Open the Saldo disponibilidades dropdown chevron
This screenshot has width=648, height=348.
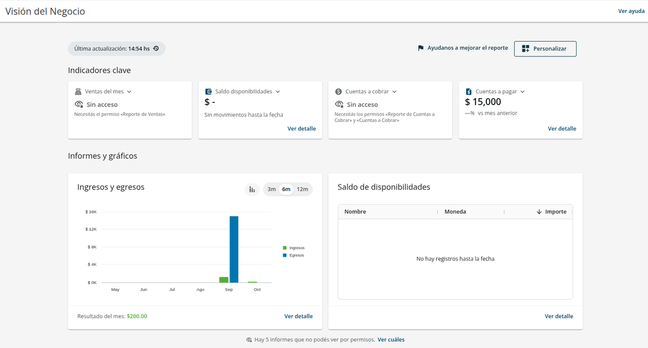tap(277, 92)
